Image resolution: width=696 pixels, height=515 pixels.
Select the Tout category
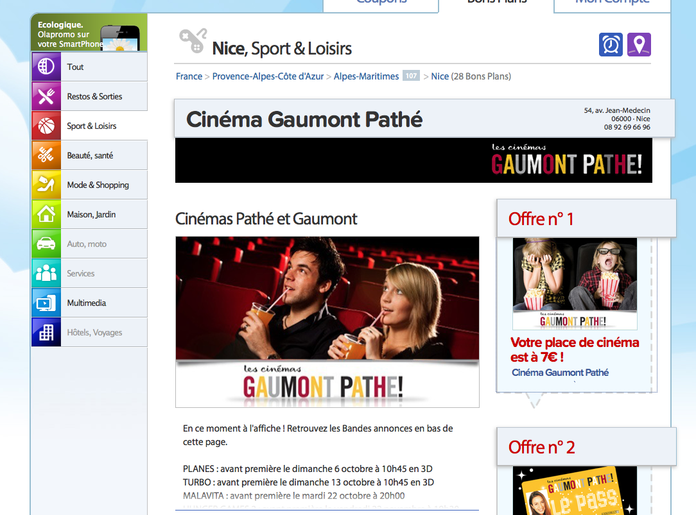(89, 67)
